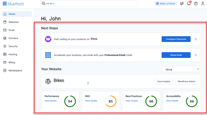Click the blue grid Professional Email icon
207x115 pixels.
48,55
